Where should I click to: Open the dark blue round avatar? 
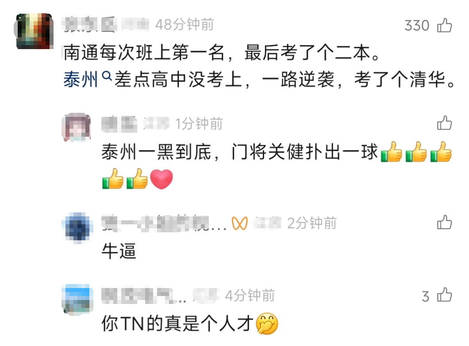click(77, 227)
